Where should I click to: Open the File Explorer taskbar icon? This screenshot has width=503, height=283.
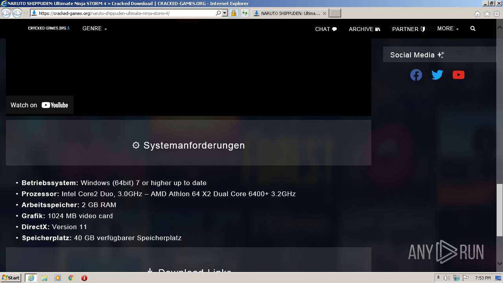[x=44, y=278]
